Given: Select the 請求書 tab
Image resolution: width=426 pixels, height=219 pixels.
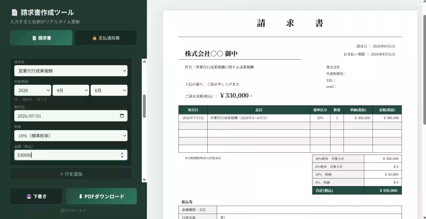Looking at the screenshot, I should 41,38.
